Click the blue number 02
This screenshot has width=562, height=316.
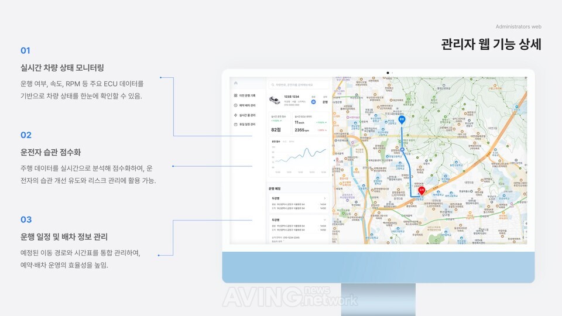point(26,135)
